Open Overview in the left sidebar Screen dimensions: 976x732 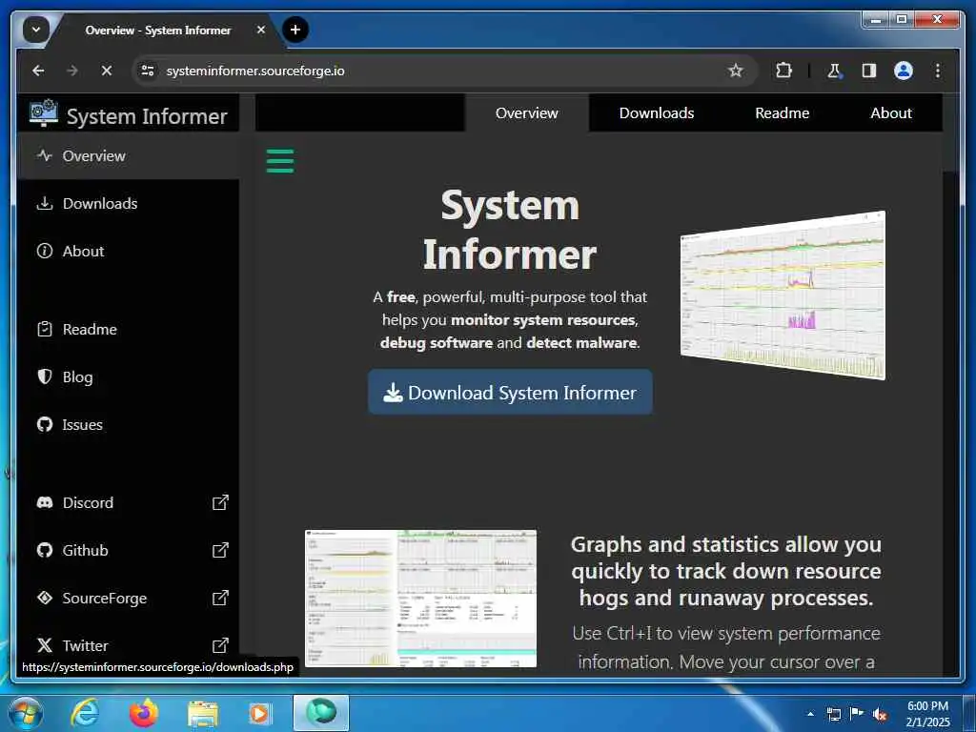[129, 155]
